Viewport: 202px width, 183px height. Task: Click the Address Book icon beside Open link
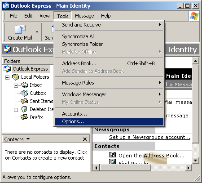[112, 155]
